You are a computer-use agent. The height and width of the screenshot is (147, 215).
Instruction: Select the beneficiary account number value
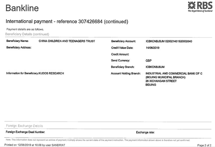point(169,41)
